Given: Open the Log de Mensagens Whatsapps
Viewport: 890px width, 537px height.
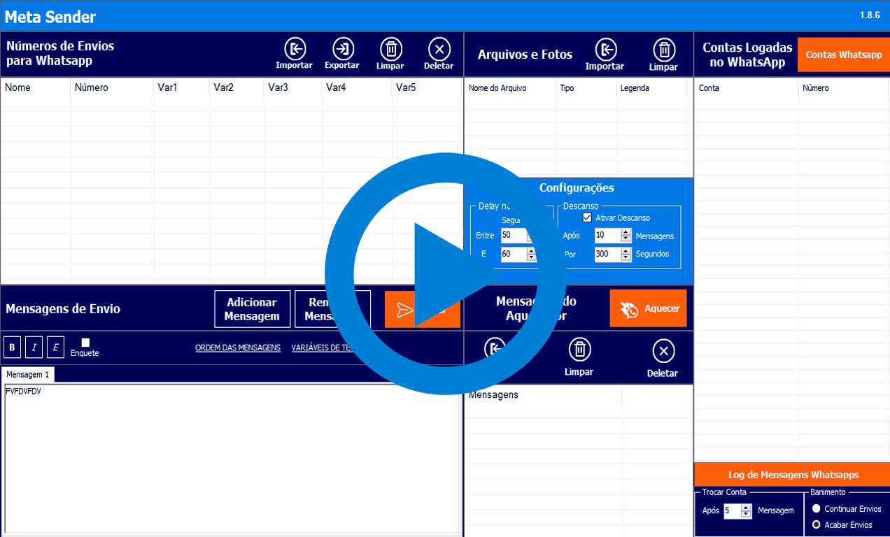Looking at the screenshot, I should coord(792,475).
